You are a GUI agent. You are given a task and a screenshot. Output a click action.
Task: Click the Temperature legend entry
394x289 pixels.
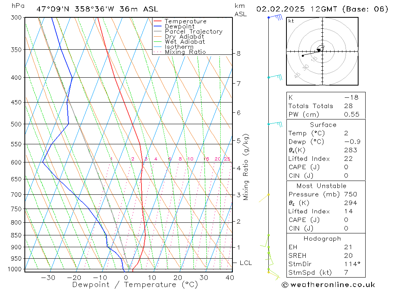[x=180, y=21]
